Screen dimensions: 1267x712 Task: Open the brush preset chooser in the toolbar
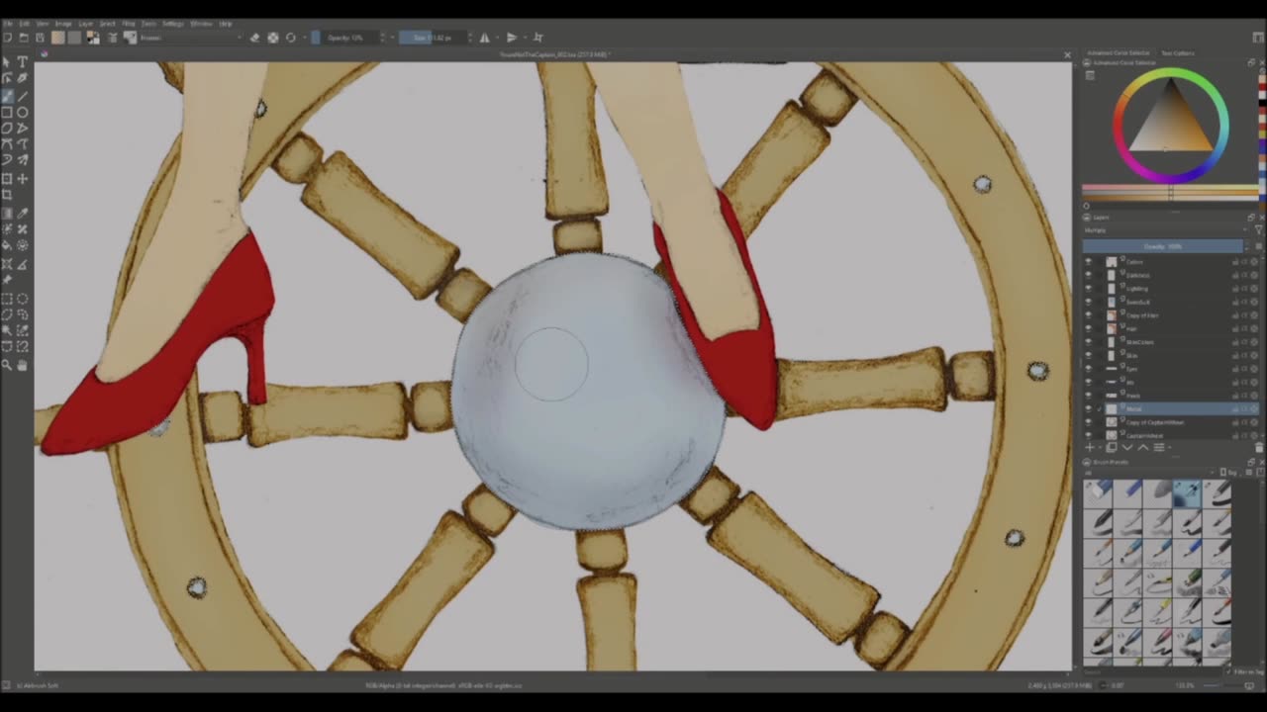coord(130,38)
